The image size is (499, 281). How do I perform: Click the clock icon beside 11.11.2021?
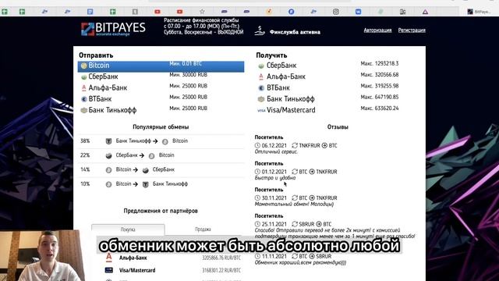pos(257,257)
